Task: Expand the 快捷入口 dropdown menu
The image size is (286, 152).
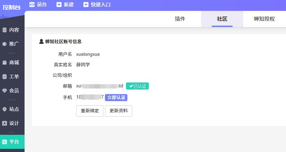Action: pos(97,5)
